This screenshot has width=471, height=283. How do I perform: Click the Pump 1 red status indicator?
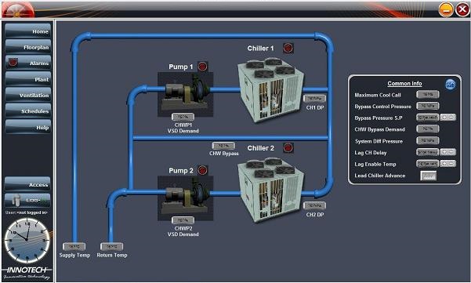[202, 67]
